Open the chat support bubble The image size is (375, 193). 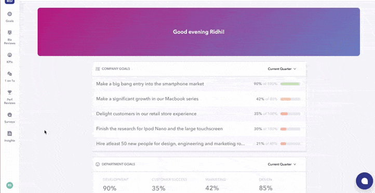click(x=364, y=181)
